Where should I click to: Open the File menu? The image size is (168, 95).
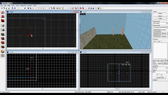(x=2, y=5)
